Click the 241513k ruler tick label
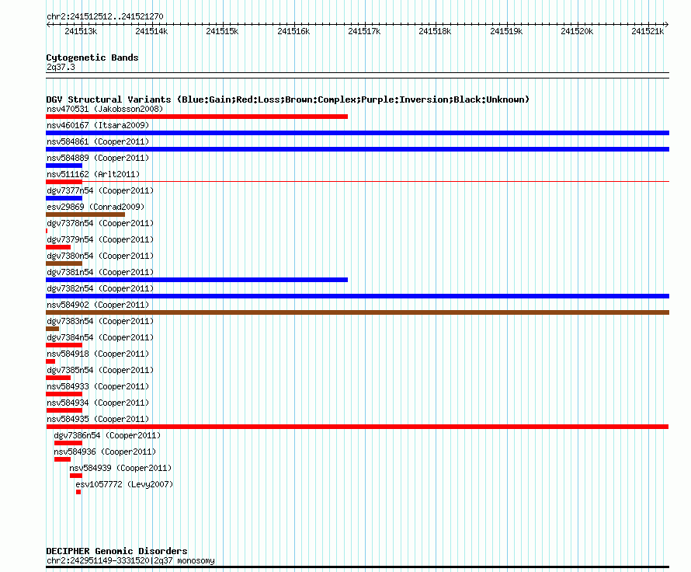The image size is (691, 572). click(81, 31)
